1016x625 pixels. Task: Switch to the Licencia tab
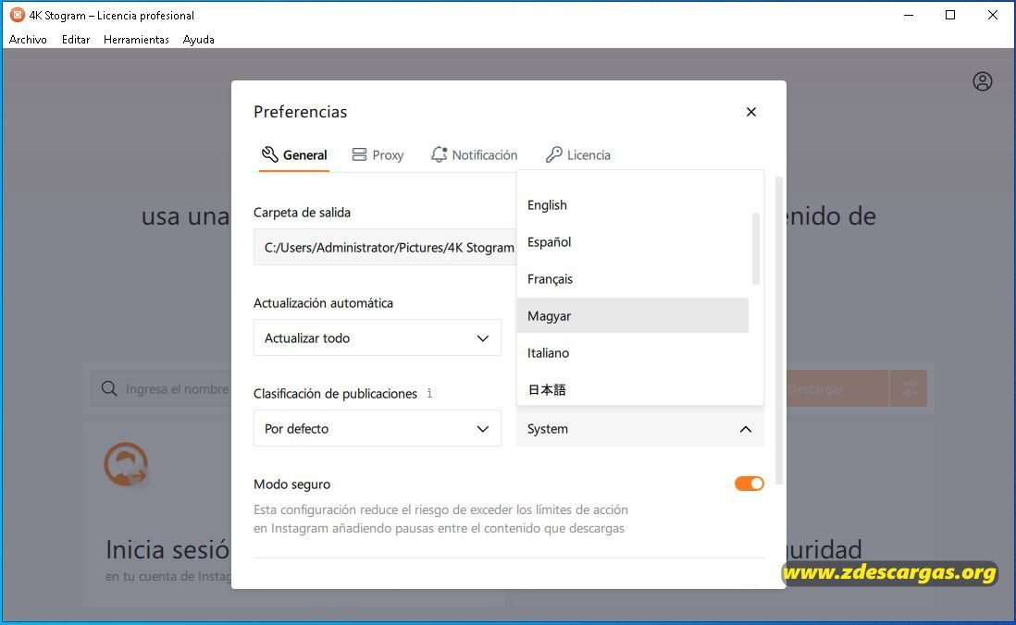(578, 154)
